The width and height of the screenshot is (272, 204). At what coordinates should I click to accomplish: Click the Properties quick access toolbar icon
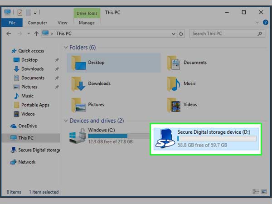pyautogui.click(x=20, y=13)
